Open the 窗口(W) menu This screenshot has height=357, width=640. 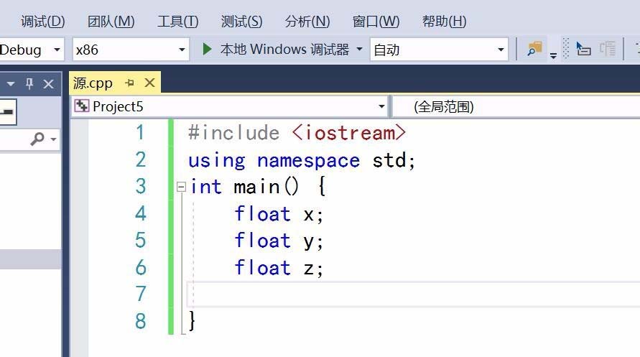[376, 22]
